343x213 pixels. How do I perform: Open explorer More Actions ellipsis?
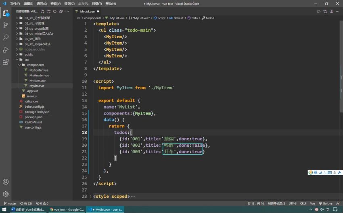click(67, 11)
